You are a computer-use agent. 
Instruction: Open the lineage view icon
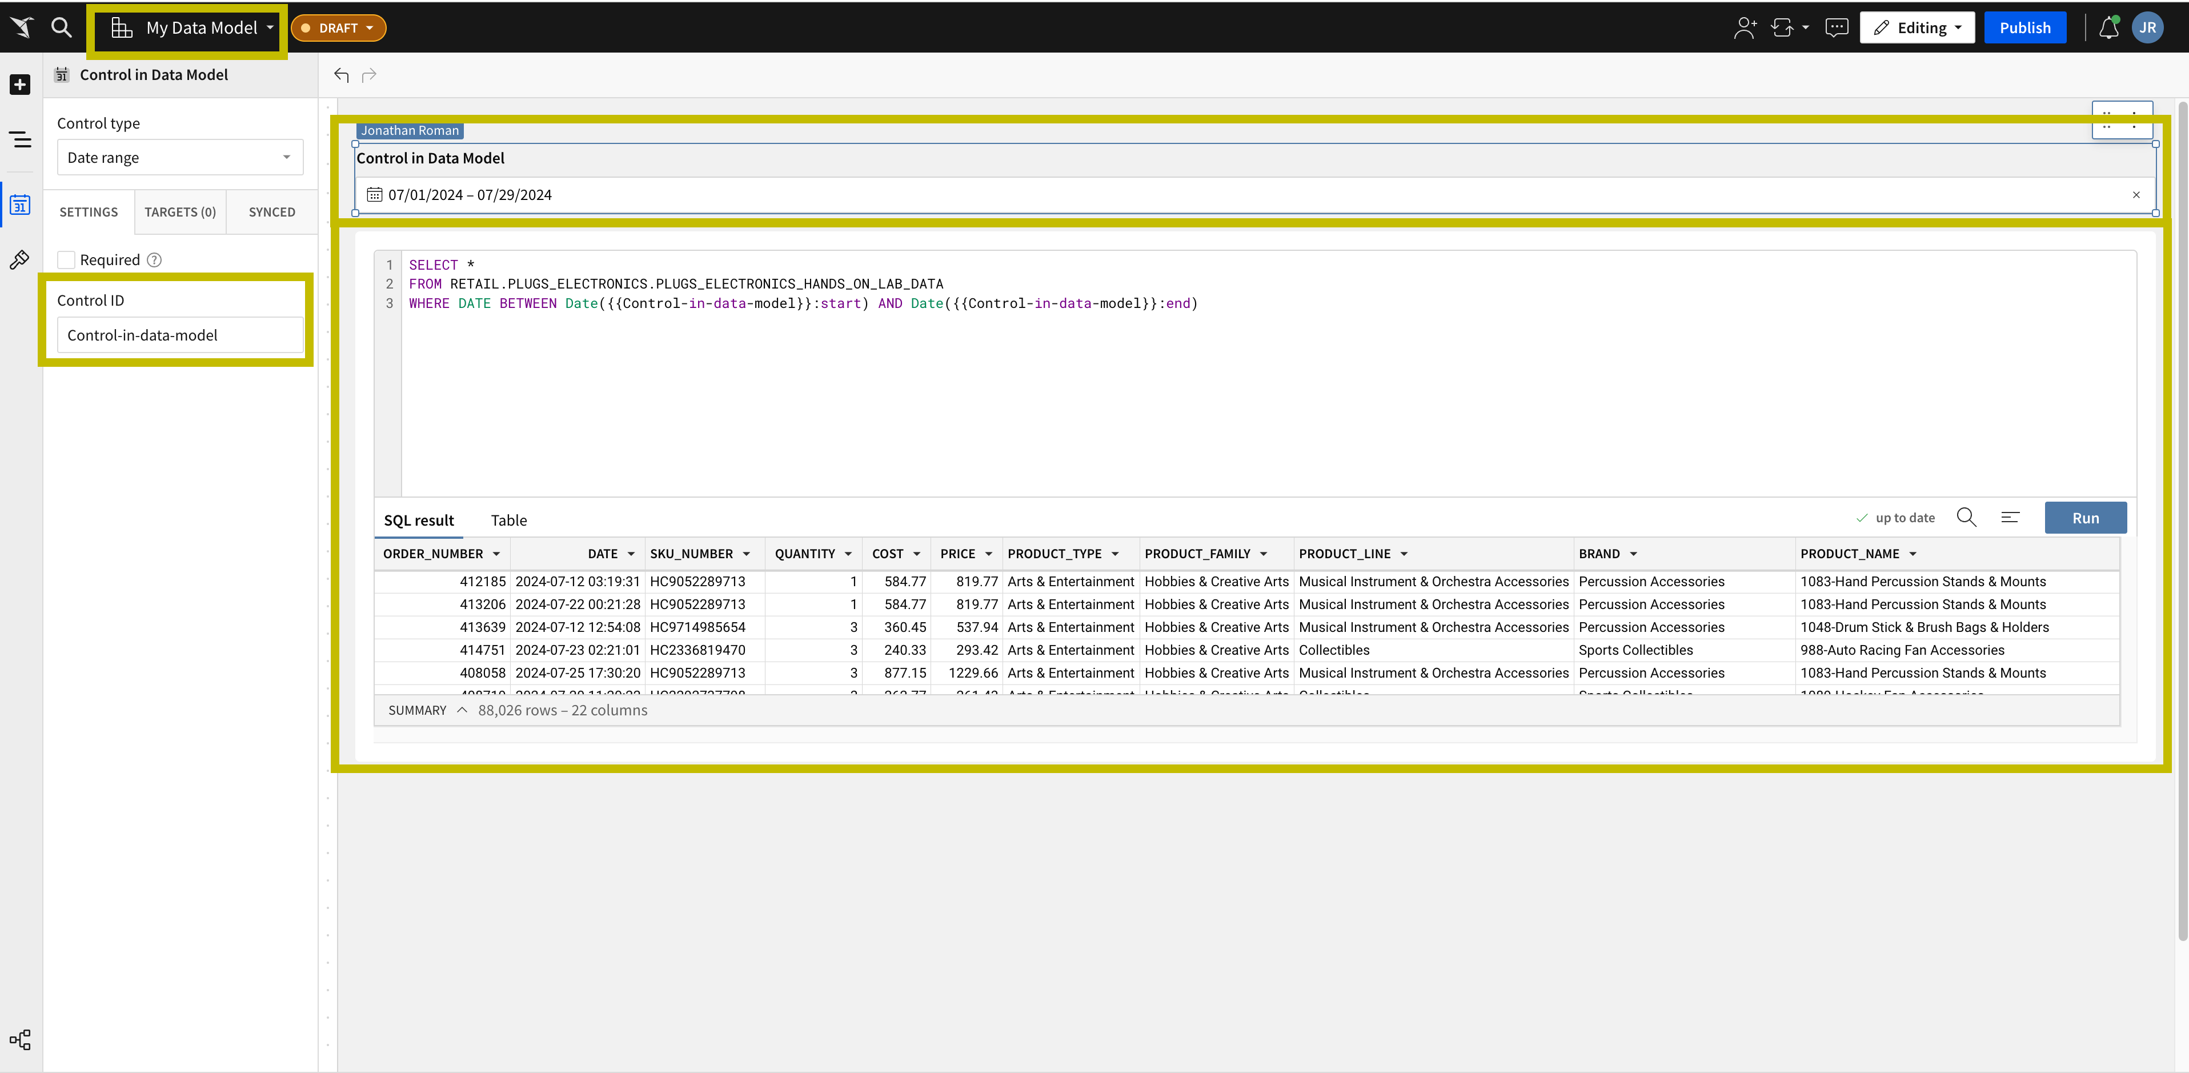click(x=19, y=1040)
